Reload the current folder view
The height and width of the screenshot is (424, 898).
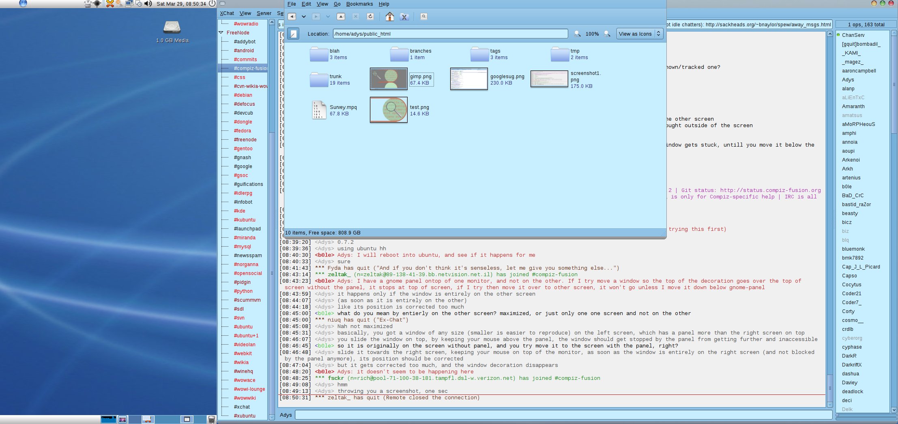(x=370, y=17)
